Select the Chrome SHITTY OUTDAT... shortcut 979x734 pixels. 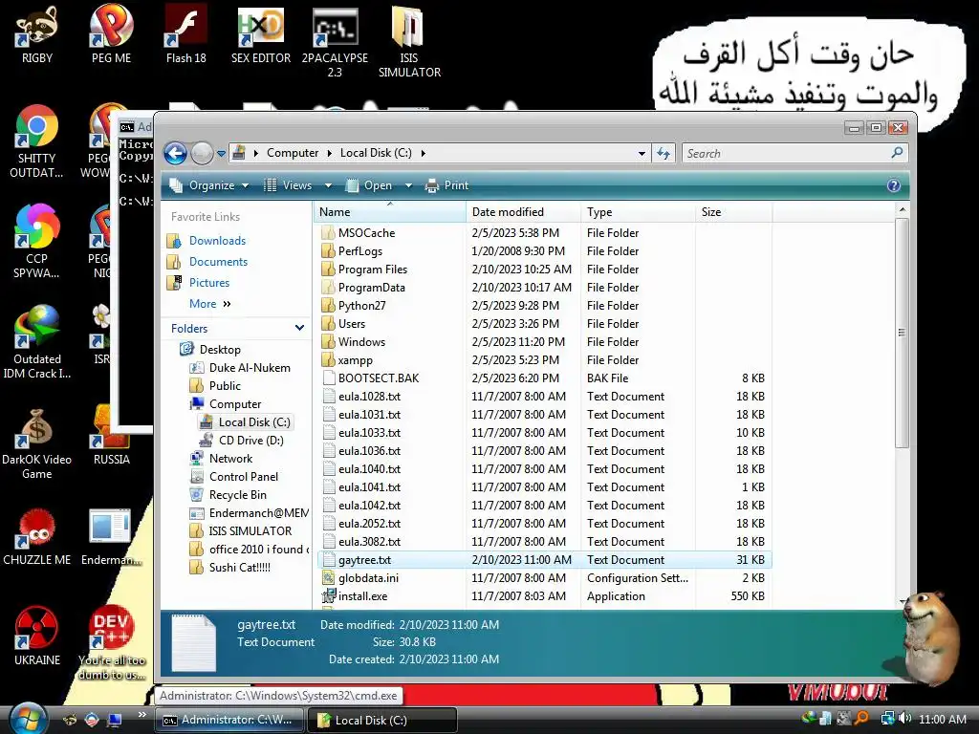pyautogui.click(x=37, y=142)
